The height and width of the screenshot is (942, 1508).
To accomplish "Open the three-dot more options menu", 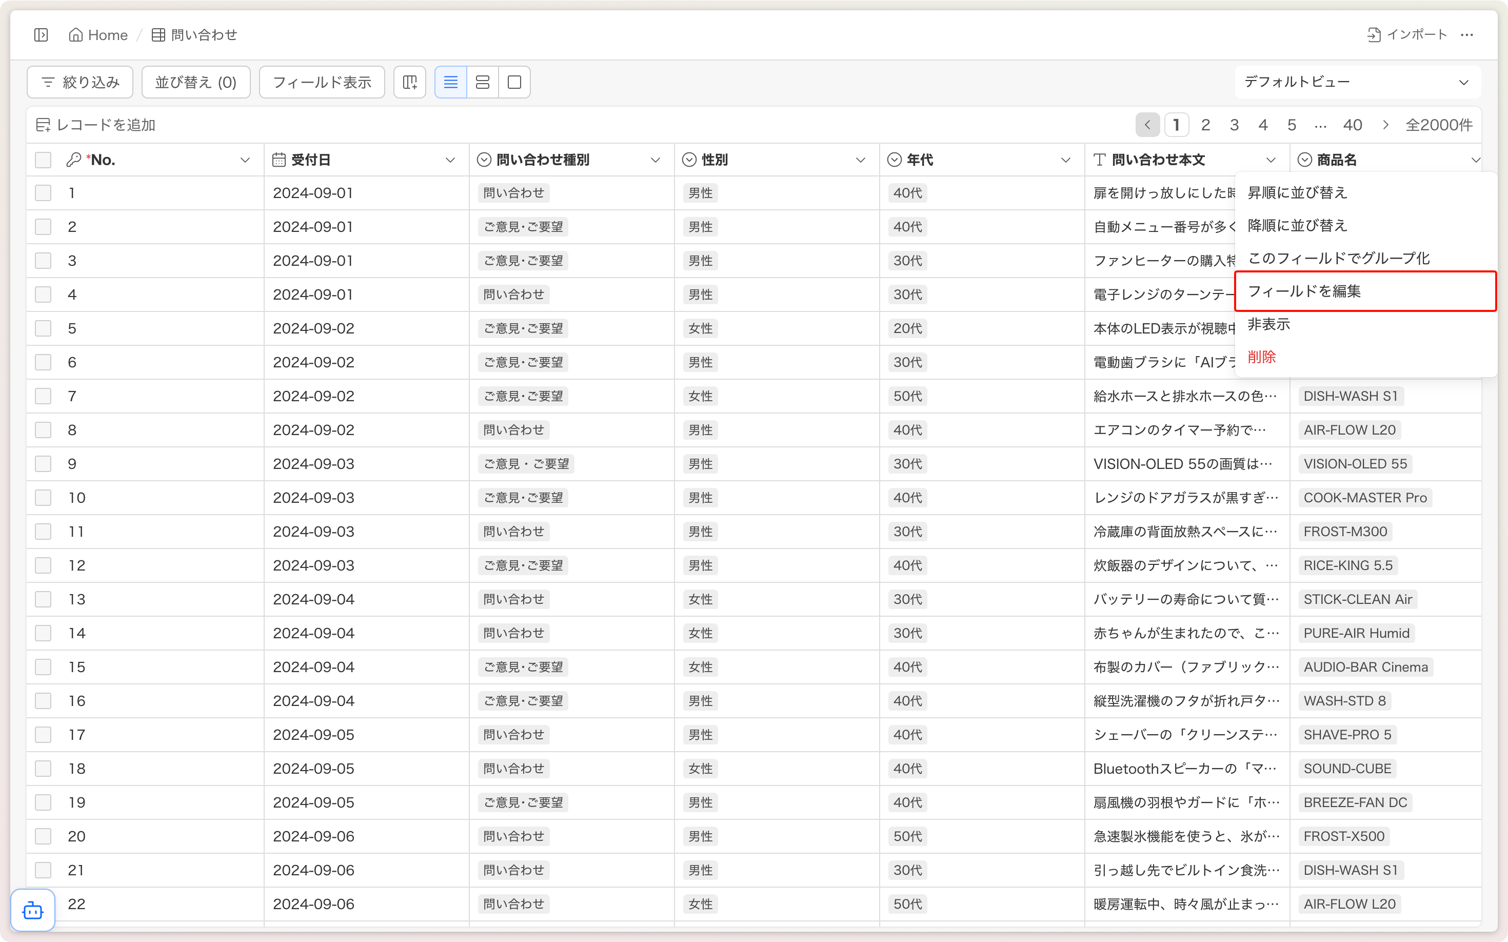I will click(1467, 35).
